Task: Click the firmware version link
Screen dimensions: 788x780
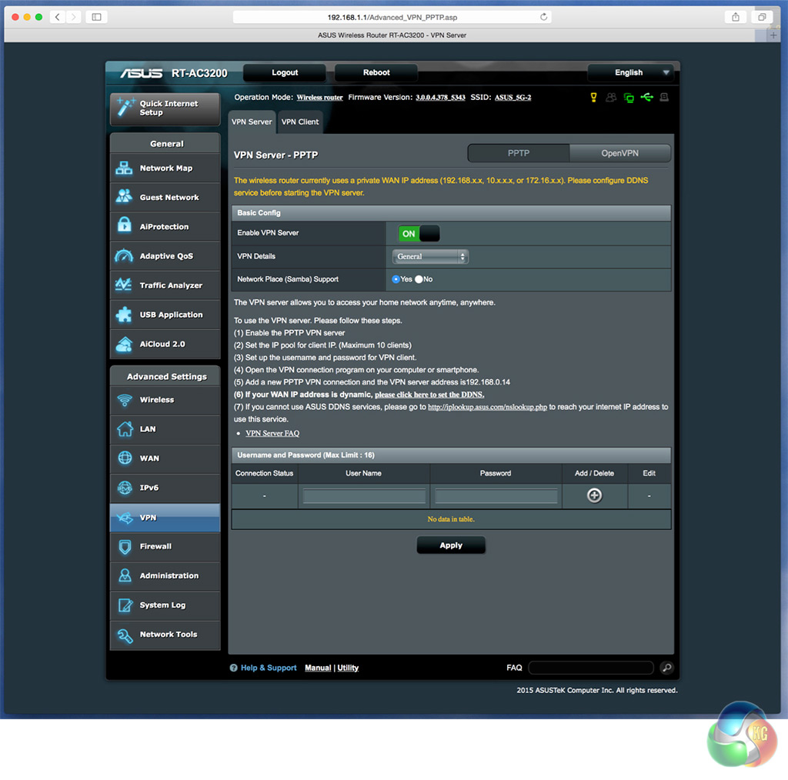Action: point(440,98)
